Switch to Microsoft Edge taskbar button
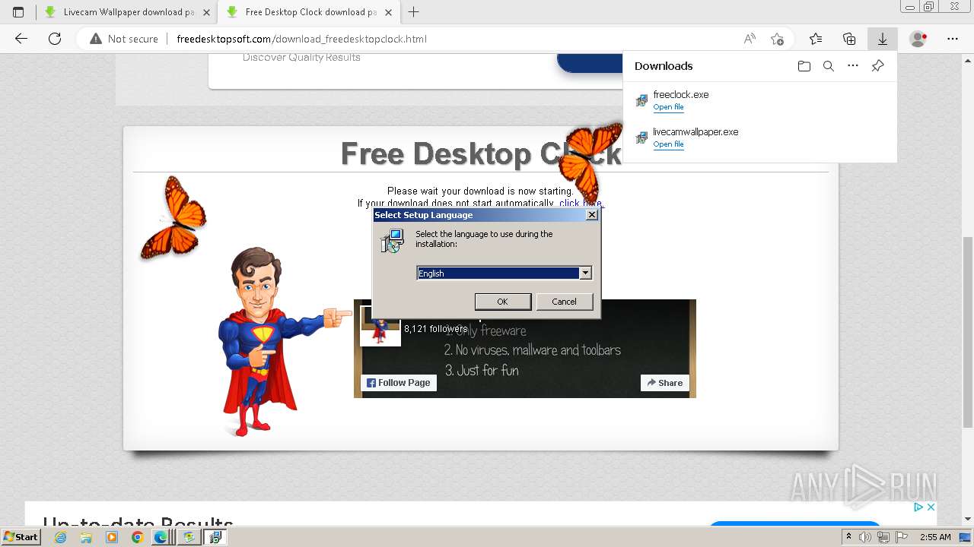 tap(162, 537)
